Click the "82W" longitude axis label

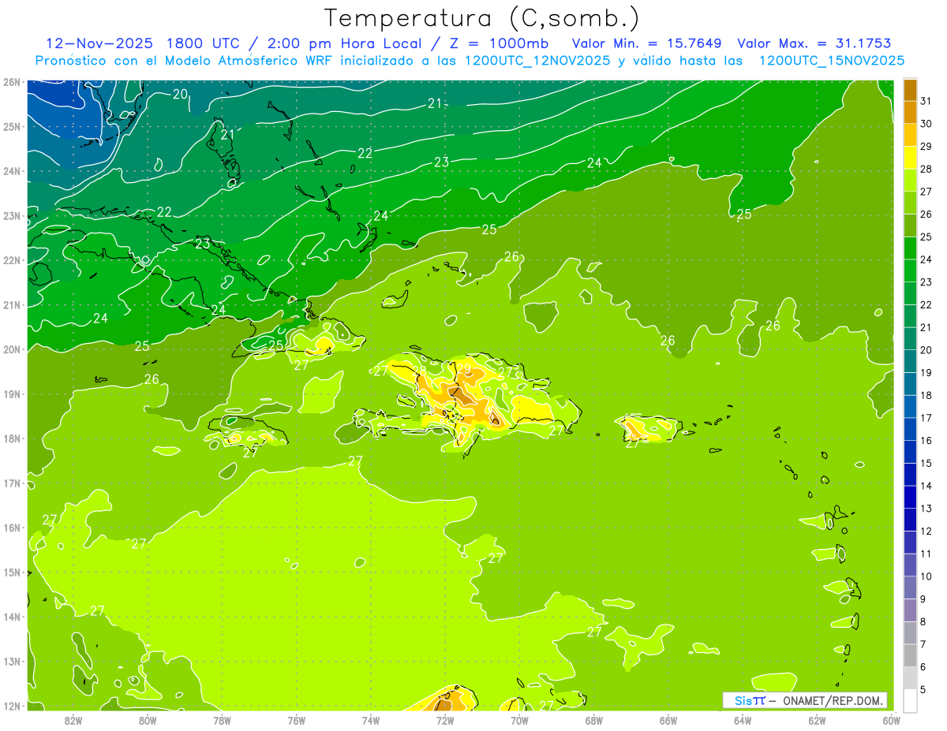click(x=73, y=720)
